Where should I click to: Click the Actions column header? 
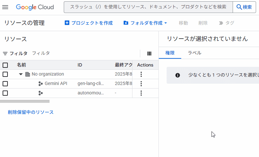[x=145, y=65]
